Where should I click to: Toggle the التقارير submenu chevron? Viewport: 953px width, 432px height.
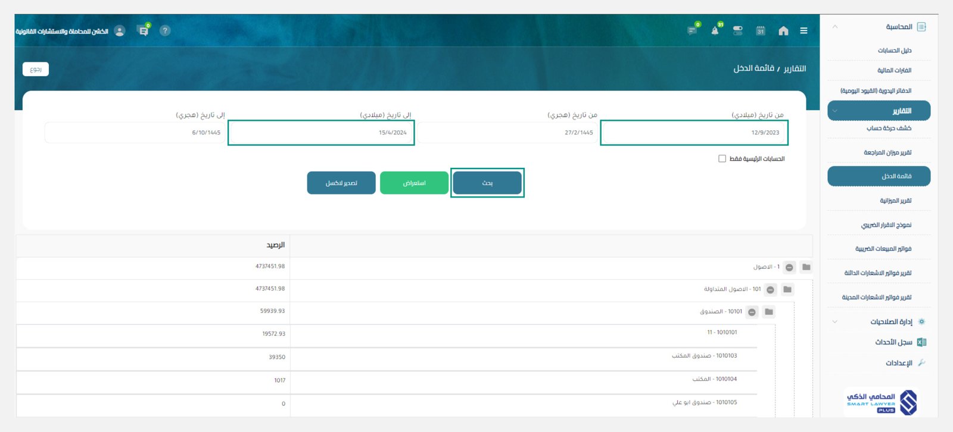(x=835, y=111)
